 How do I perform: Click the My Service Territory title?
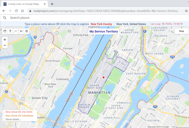tap(104, 32)
